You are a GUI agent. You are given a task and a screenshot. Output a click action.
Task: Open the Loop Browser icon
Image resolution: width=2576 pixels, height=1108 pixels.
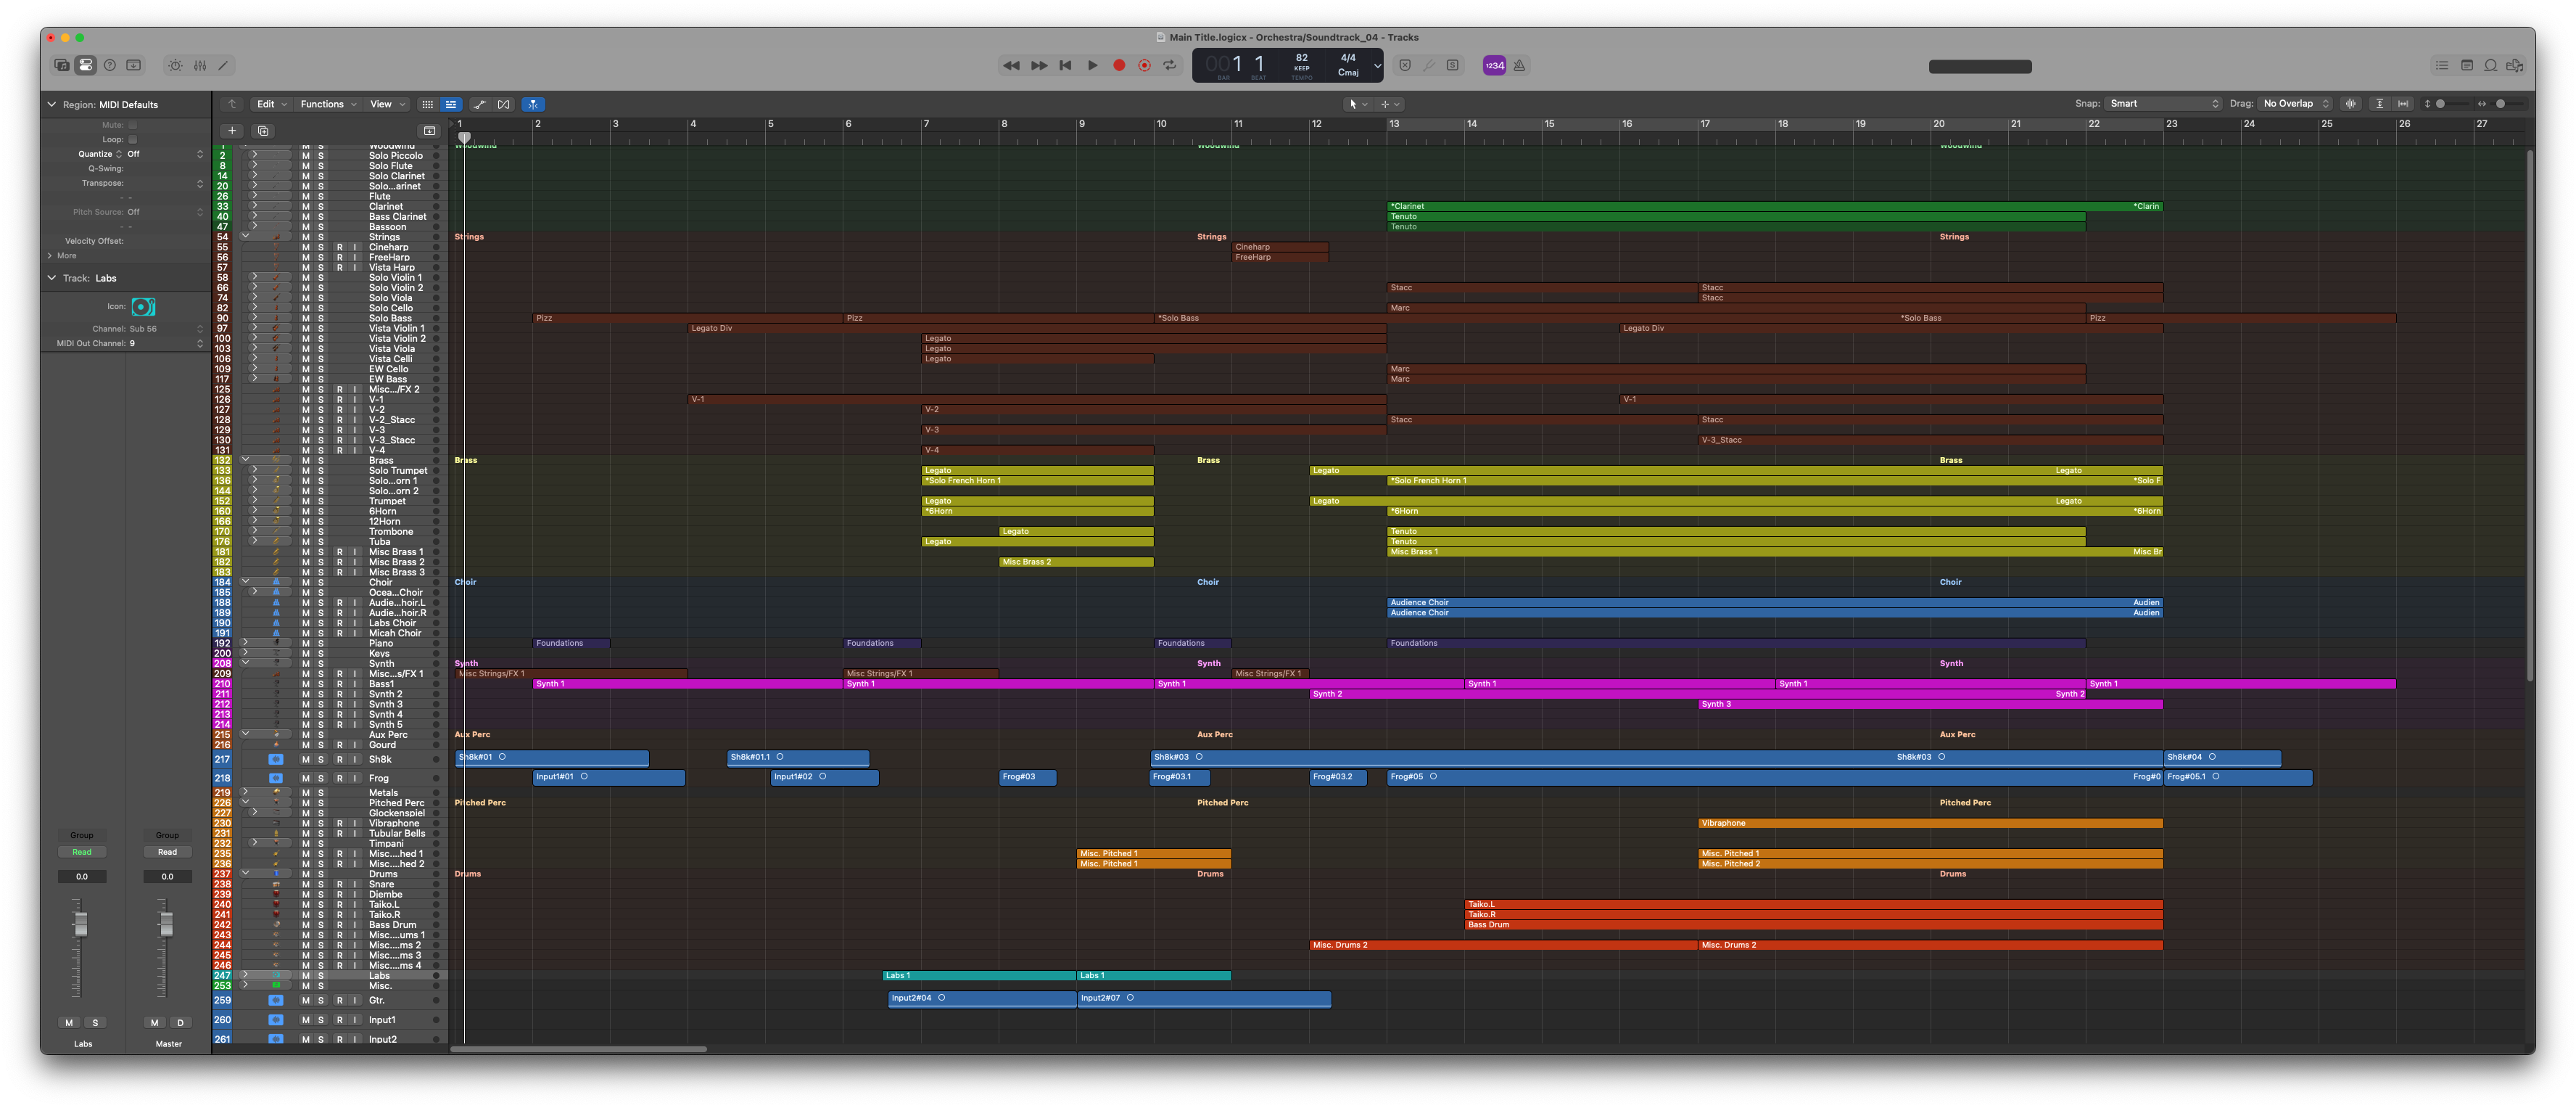pos(2491,65)
